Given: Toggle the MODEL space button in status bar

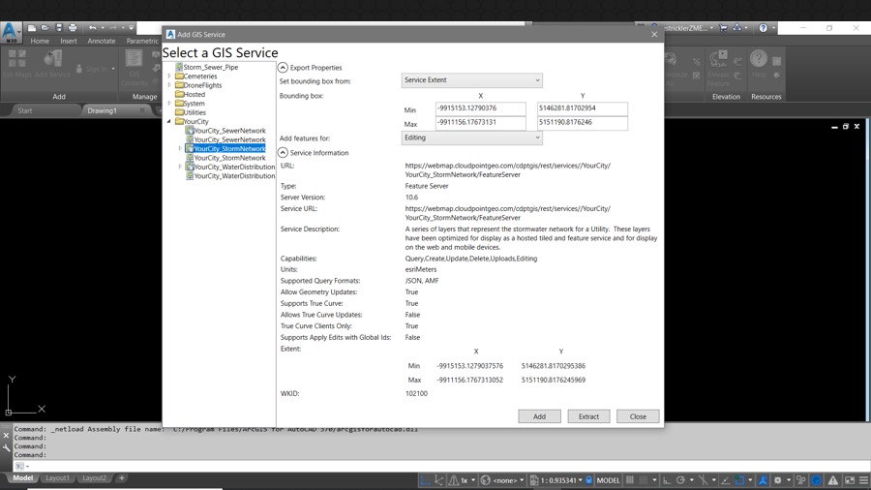Looking at the screenshot, I should (x=609, y=480).
